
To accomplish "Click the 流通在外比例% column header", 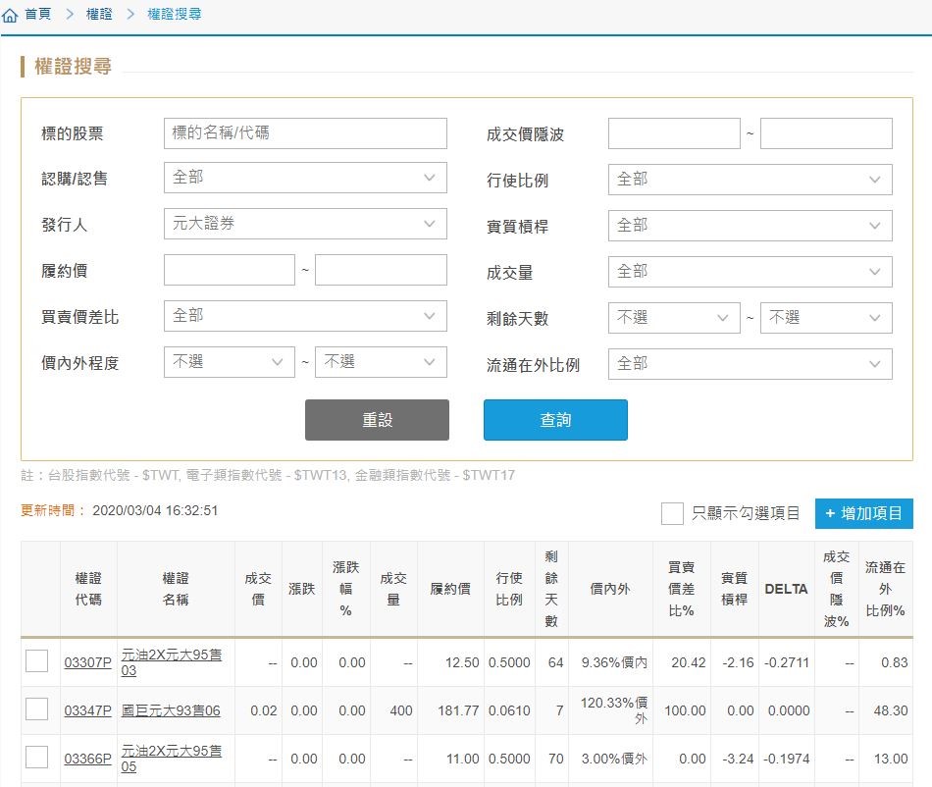I will [x=886, y=589].
